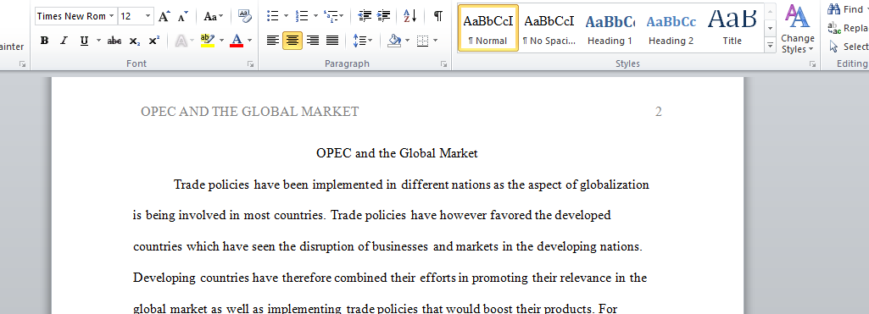Click the Replace button
The height and width of the screenshot is (314, 869).
848,28
